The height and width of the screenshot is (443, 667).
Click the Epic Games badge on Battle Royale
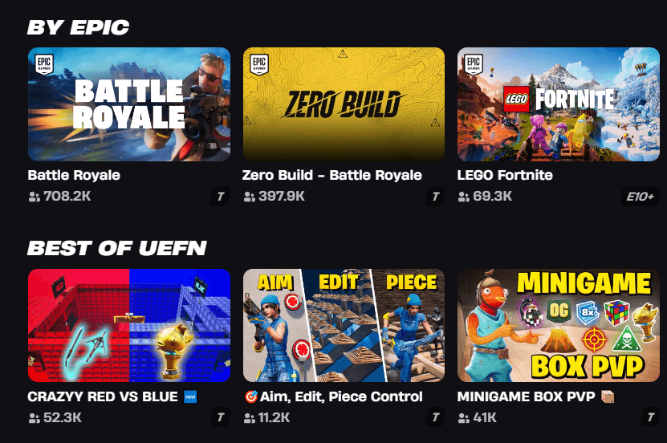coord(44,65)
